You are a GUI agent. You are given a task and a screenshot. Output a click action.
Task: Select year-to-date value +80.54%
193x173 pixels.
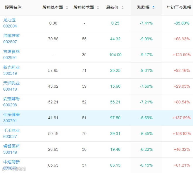[x=182, y=102]
